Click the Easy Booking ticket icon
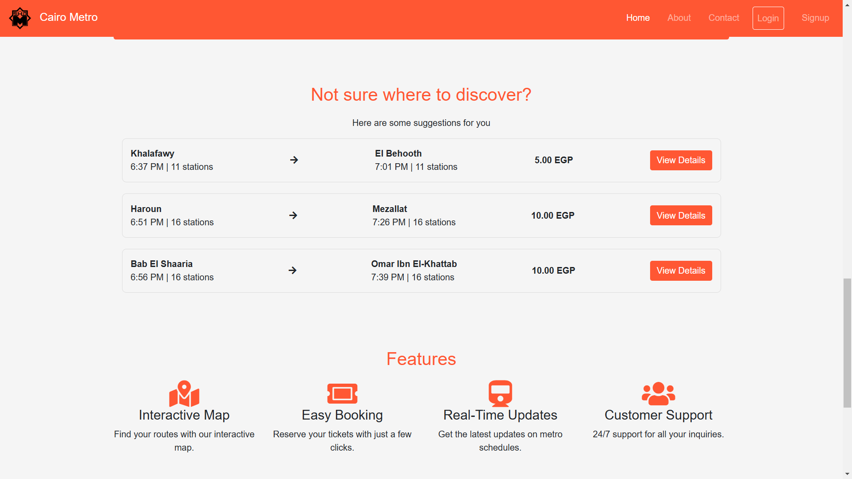852x479 pixels. [342, 393]
